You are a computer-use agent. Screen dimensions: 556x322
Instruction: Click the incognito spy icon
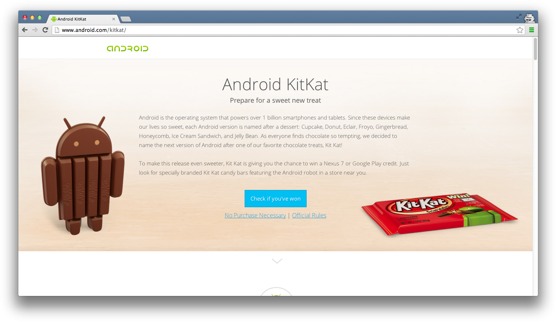(x=529, y=18)
